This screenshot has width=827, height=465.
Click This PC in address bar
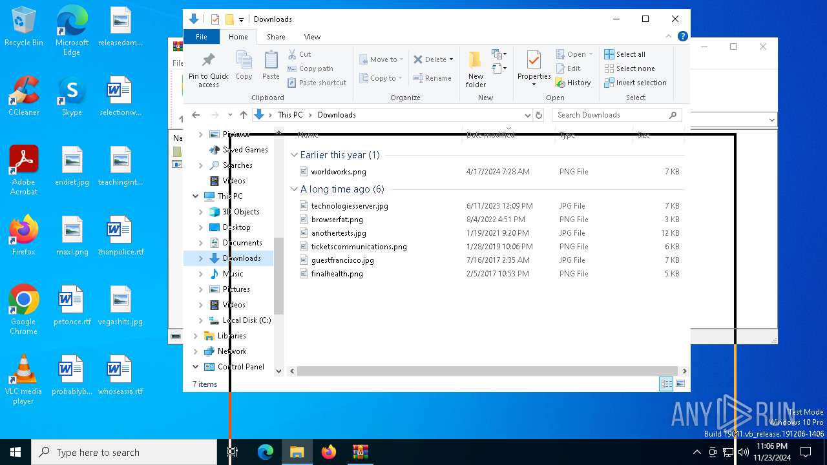tap(290, 115)
